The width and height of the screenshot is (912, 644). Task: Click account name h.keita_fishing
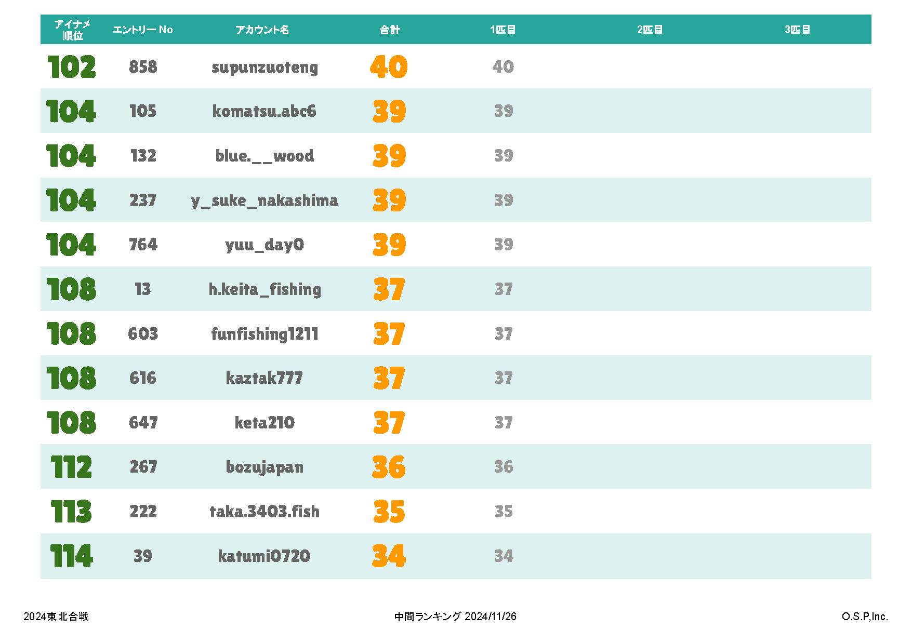point(265,289)
